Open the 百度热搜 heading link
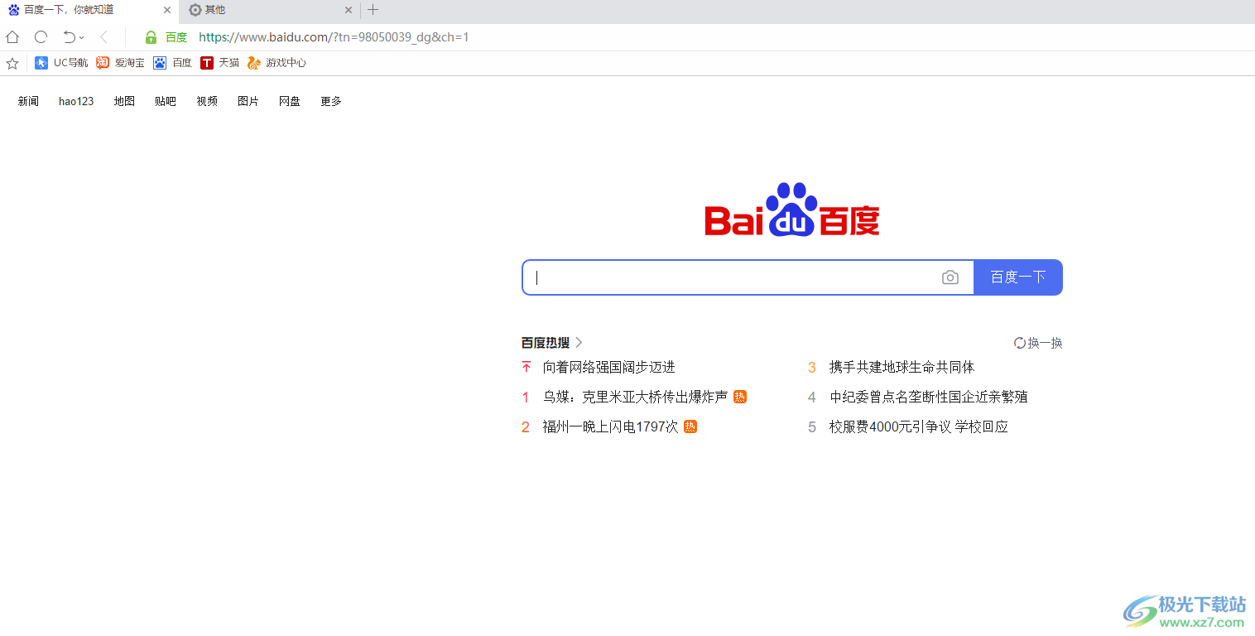 click(x=546, y=343)
